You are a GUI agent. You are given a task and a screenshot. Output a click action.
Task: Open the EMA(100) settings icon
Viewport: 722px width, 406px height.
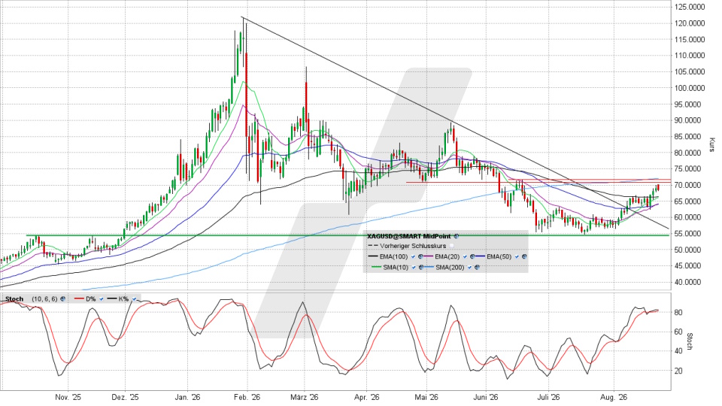point(420,256)
